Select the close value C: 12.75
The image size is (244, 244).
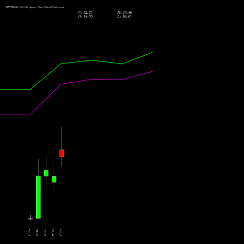click(x=85, y=13)
